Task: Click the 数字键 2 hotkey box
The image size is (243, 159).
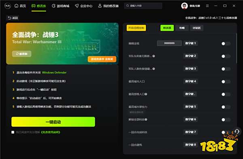Action: tap(191, 56)
